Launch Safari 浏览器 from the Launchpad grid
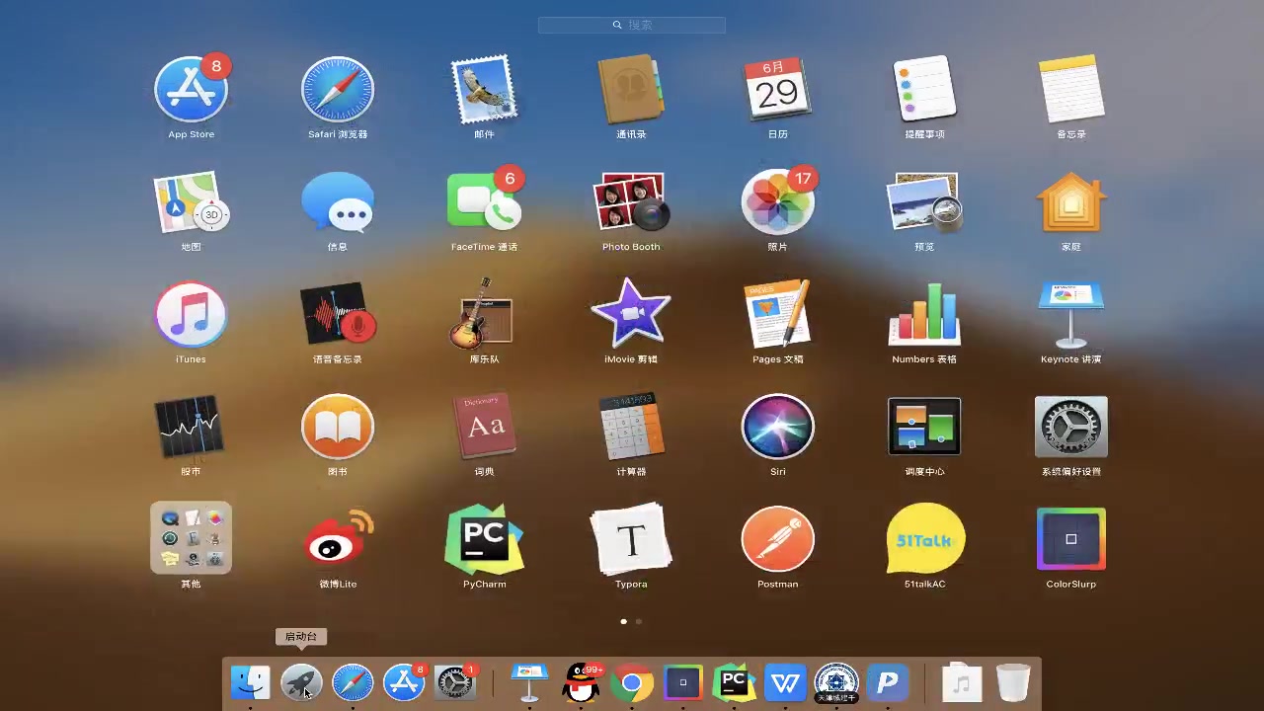The image size is (1264, 711). [338, 90]
